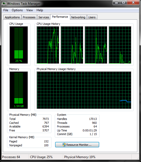Image resolution: width=141 pixels, height=162 pixels.
Task: Launch Resource Monitor
Action: tap(77, 145)
